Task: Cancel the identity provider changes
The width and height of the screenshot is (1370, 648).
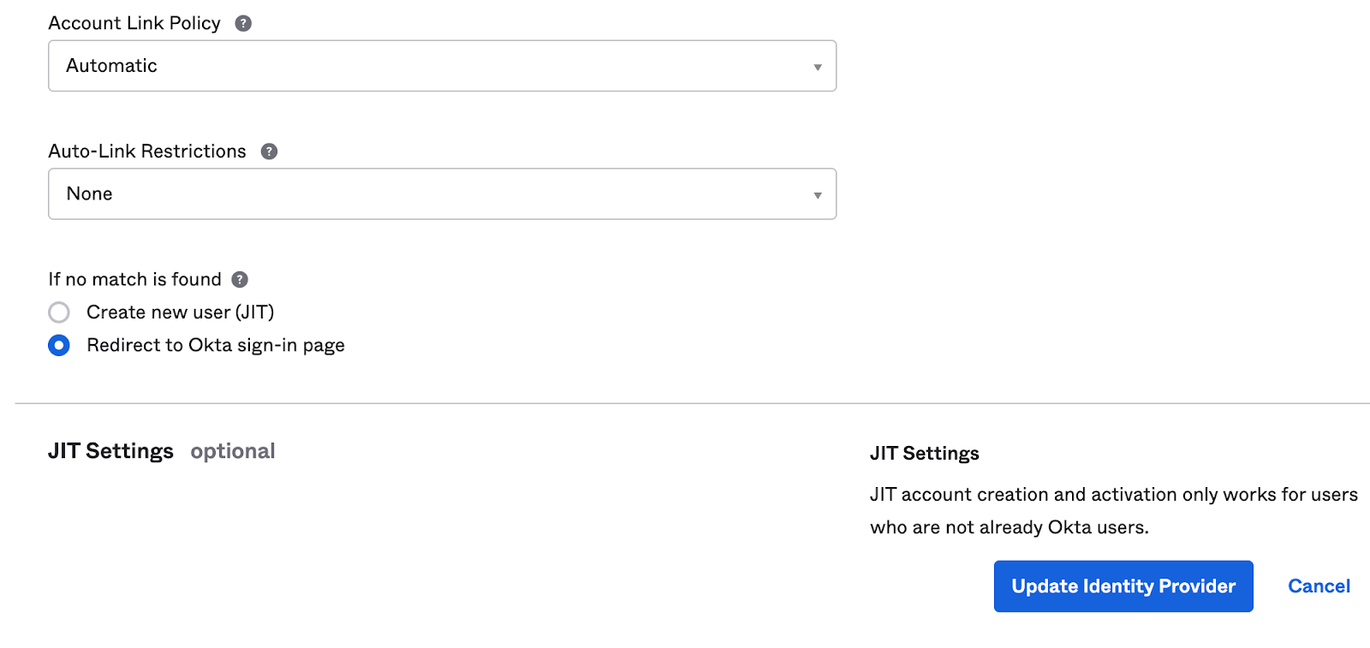Action: pyautogui.click(x=1319, y=586)
